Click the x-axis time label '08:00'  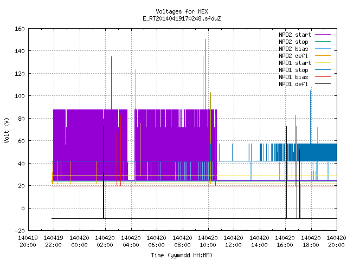(x=182, y=245)
